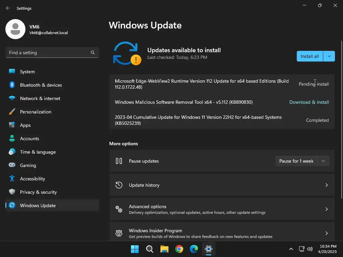The height and width of the screenshot is (257, 343).
Task: Click the Network wifi icon in sidebar
Action: click(12, 98)
